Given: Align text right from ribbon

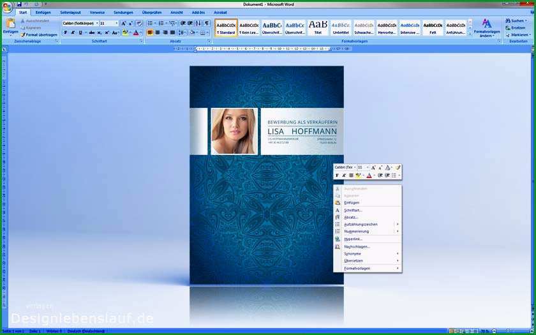Looking at the screenshot, I should [165, 33].
